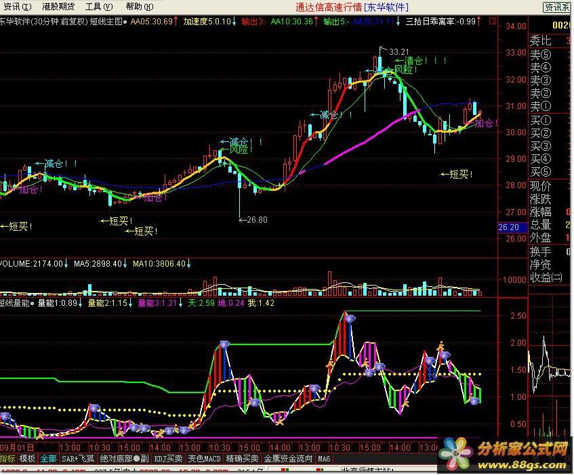The height and width of the screenshot is (475, 574).
Task: Click the MA5:2898.40 volume readout
Action: [x=98, y=264]
